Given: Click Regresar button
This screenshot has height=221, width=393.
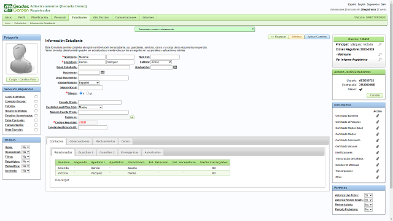Looking at the screenshot, I should pyautogui.click(x=278, y=37).
